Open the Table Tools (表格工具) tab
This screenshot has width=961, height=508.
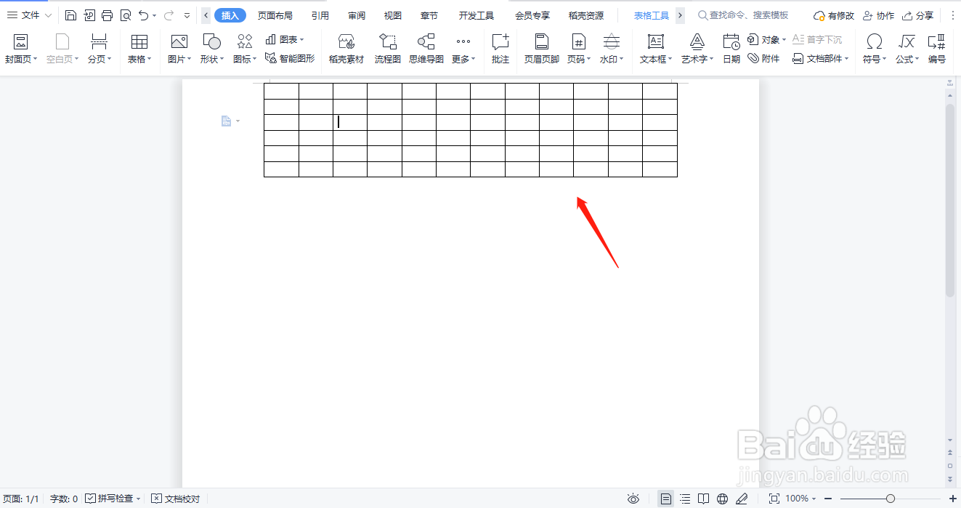click(x=652, y=15)
